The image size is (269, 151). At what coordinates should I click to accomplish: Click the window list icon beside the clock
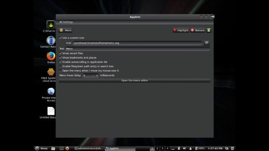click(227, 148)
